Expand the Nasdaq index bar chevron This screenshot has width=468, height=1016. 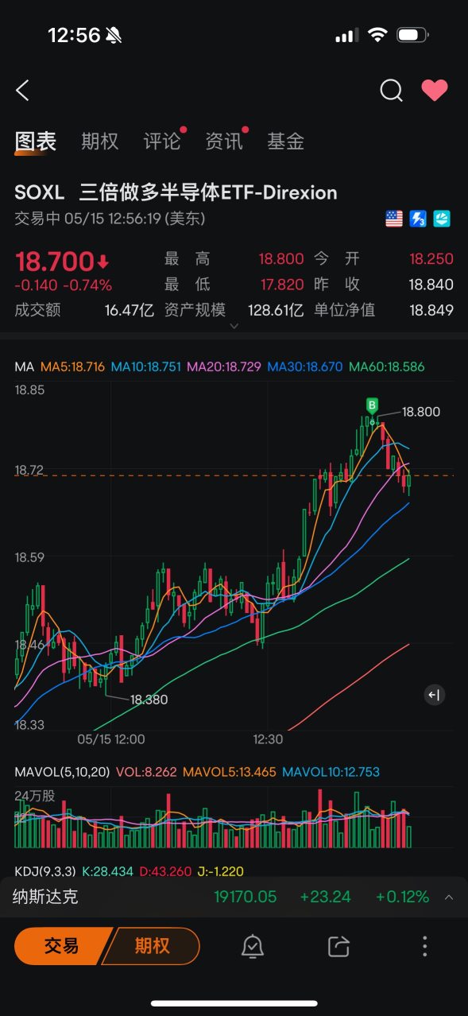click(x=449, y=898)
